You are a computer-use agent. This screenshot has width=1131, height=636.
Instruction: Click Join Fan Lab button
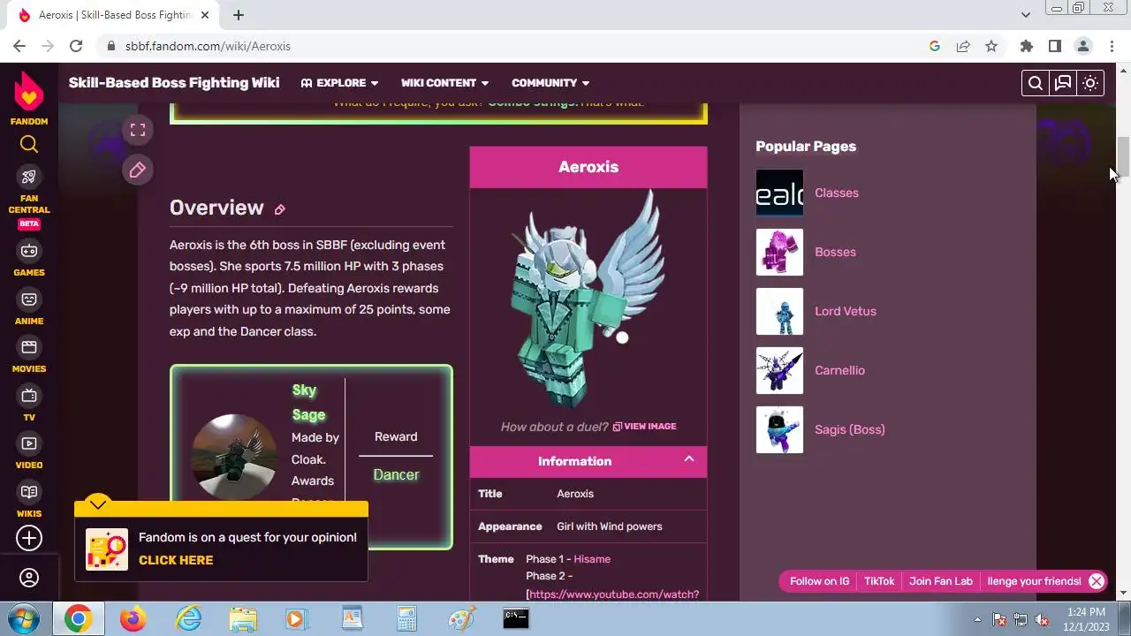tap(940, 581)
